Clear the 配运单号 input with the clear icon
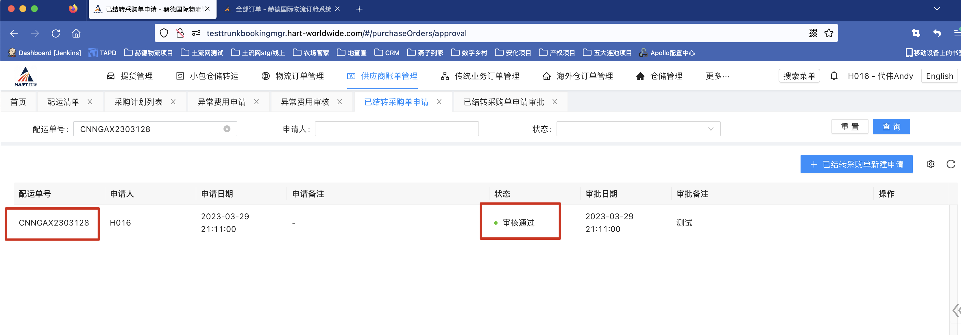 click(227, 129)
